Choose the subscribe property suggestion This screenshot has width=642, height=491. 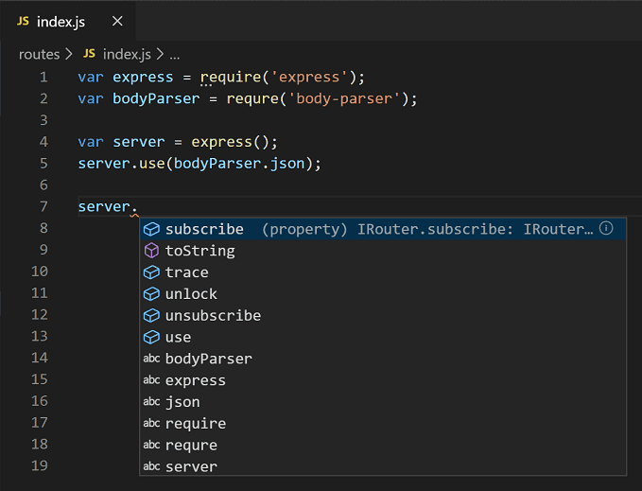point(204,229)
